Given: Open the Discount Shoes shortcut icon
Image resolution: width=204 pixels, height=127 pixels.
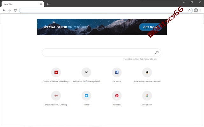Looking at the screenshot, I should tap(56, 96).
